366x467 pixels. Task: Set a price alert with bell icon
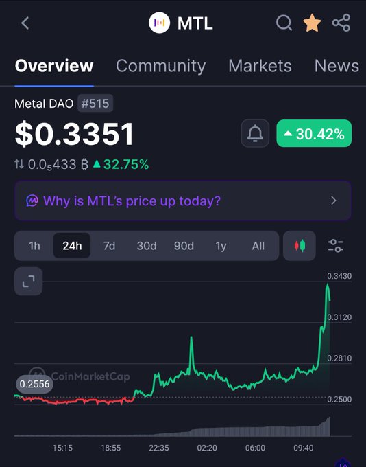pos(255,133)
